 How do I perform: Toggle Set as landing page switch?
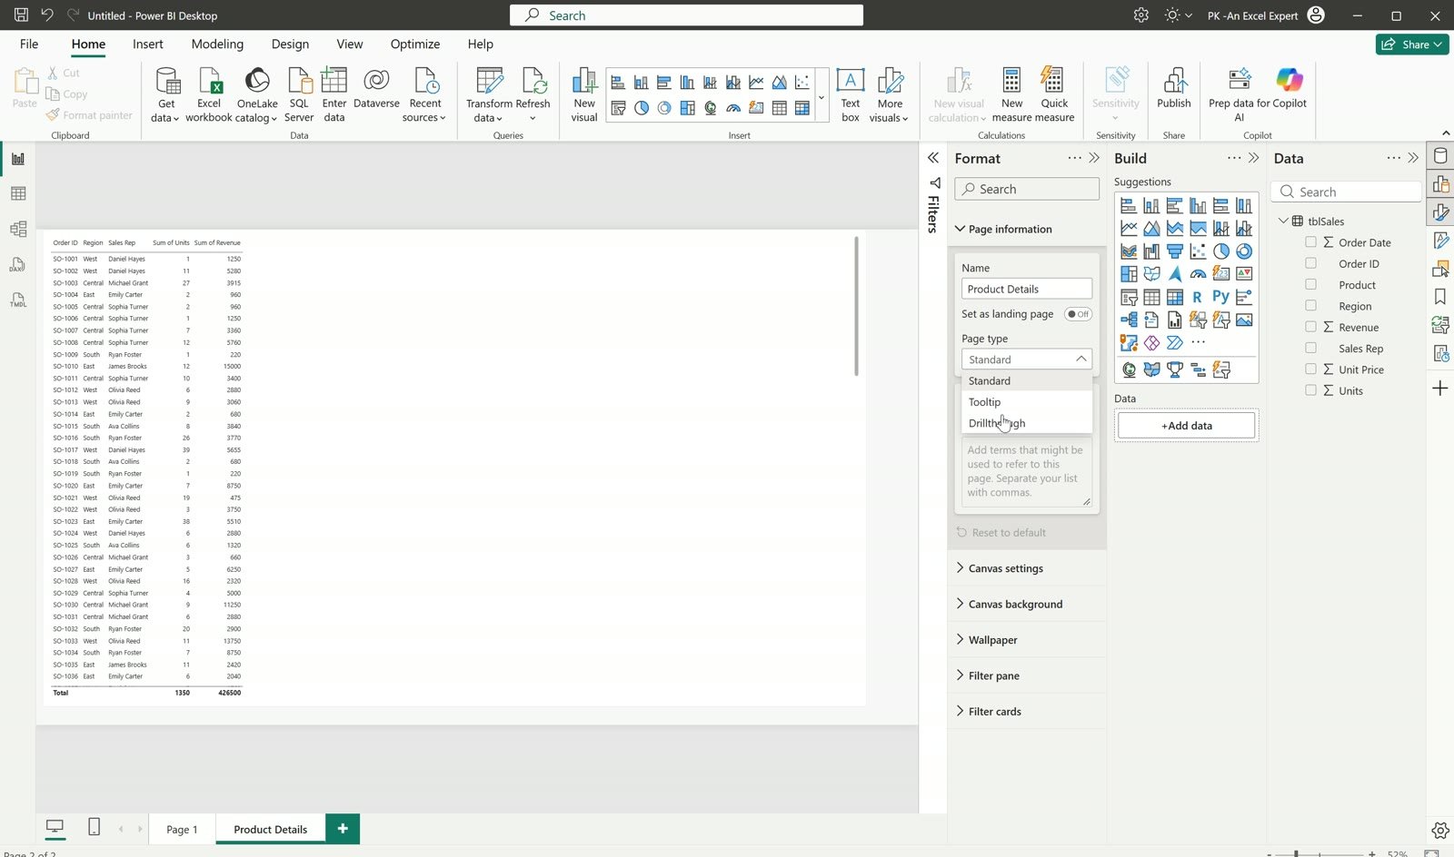click(1078, 314)
